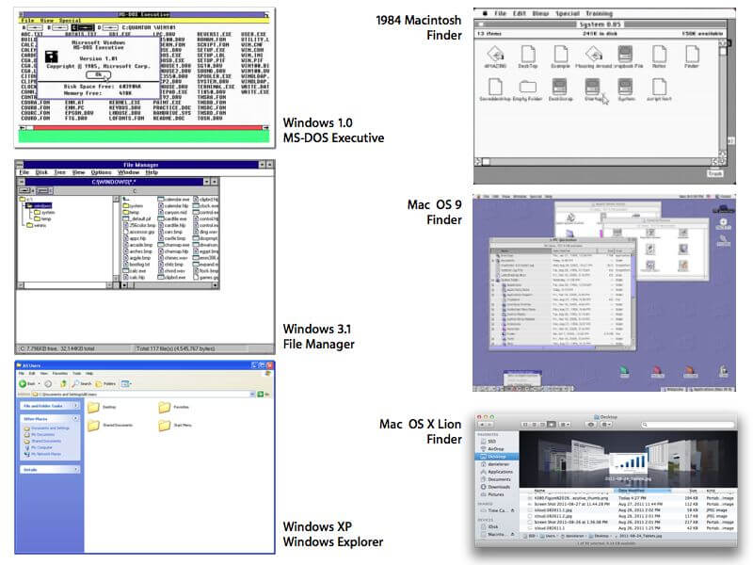Viewport: 753px width, 565px height.
Task: Select WRITE.EXE in MS-DOS Executive
Action: (255, 91)
